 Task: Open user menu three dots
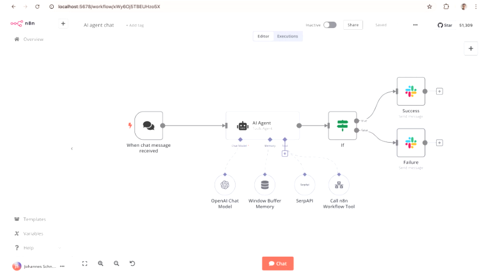pyautogui.click(x=62, y=266)
